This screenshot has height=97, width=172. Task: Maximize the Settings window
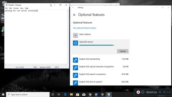162,8
